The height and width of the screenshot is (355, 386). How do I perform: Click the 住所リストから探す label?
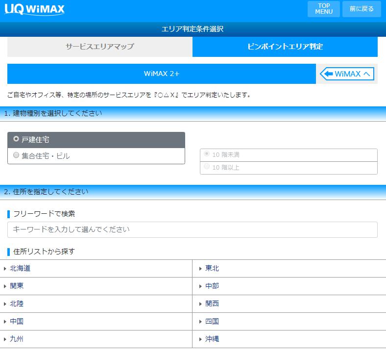(x=44, y=252)
